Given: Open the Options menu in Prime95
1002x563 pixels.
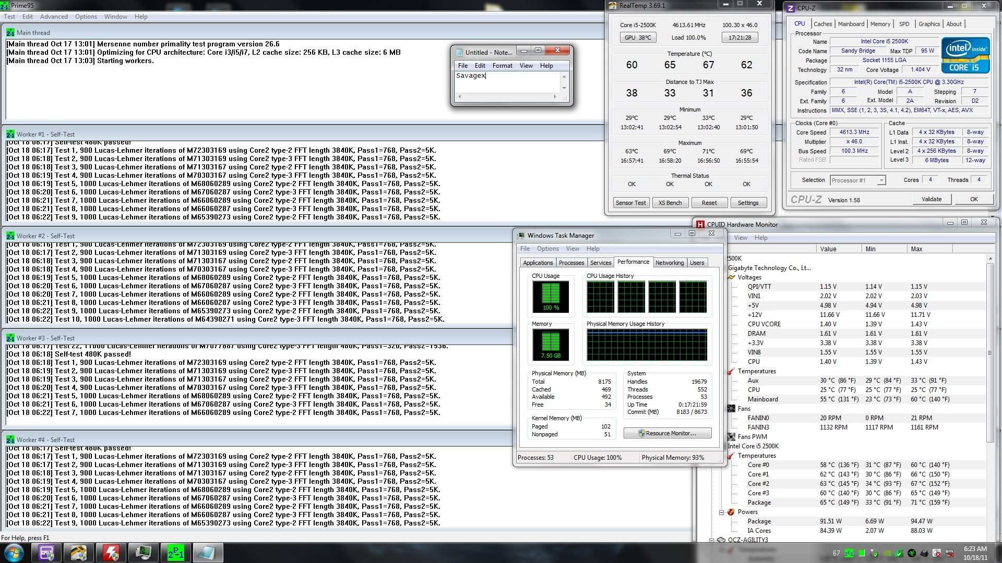Looking at the screenshot, I should pyautogui.click(x=86, y=17).
